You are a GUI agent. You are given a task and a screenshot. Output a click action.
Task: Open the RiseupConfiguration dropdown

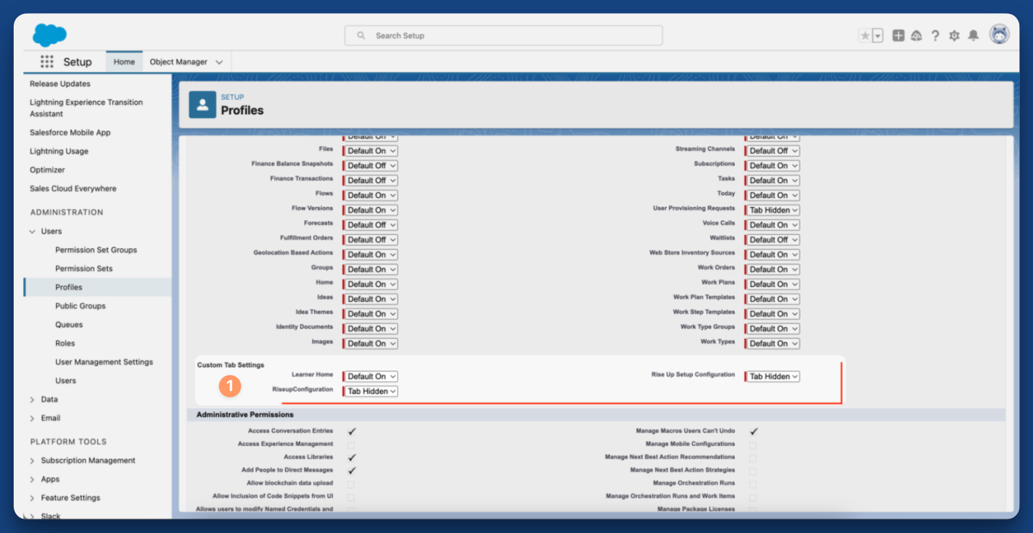point(370,392)
